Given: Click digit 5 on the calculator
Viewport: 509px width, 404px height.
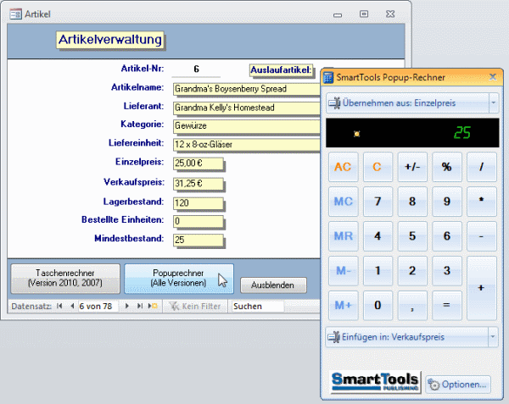Looking at the screenshot, I should 412,236.
